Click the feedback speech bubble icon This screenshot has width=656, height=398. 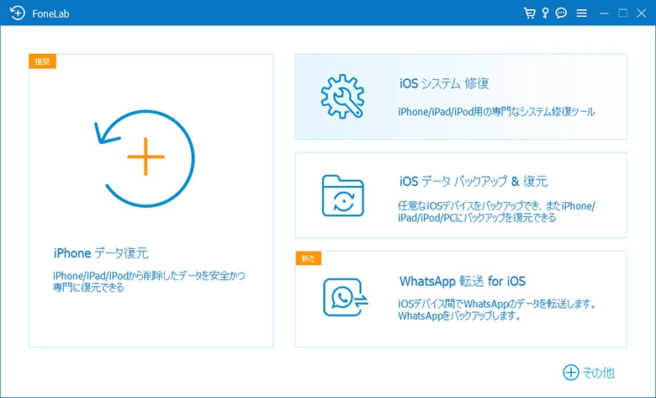561,13
